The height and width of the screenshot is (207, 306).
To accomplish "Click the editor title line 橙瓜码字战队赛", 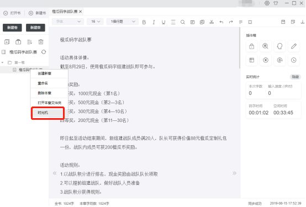I will click(76, 40).
